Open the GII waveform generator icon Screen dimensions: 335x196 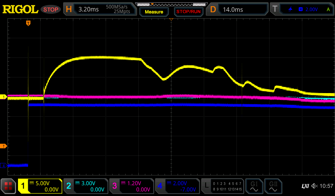(273, 186)
